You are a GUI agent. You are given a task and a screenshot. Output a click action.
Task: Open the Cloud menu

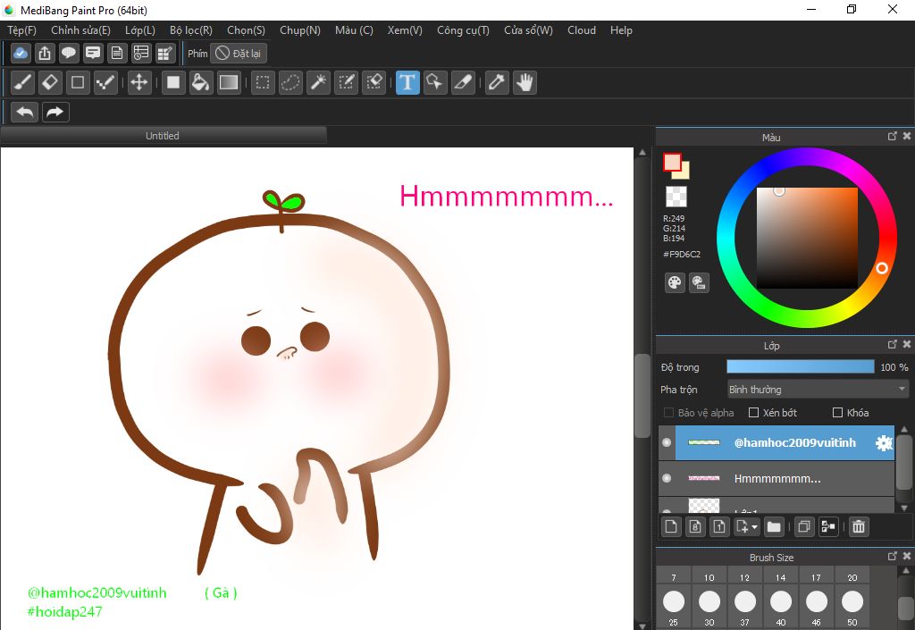point(581,30)
